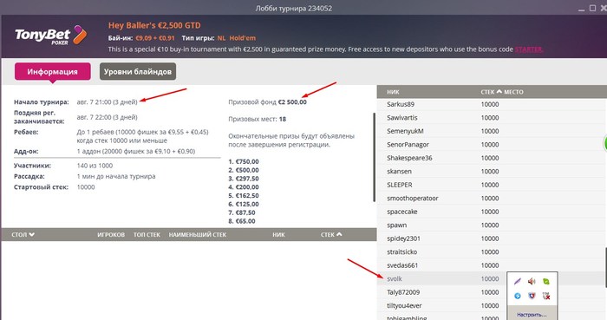
Task: Click the НАИМЕНЬШИЙ СТЕК column header
Action: tap(198, 234)
